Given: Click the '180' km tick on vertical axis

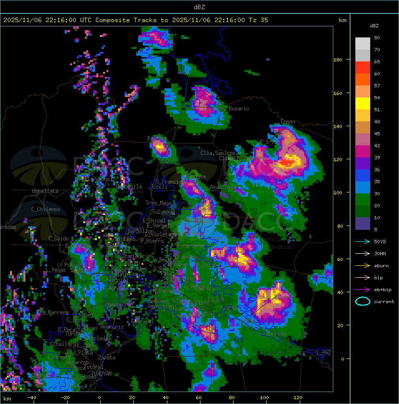Looking at the screenshot, I should point(338,60).
